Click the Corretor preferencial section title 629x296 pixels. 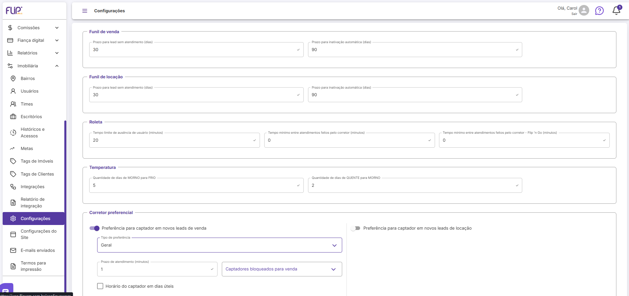pyautogui.click(x=111, y=213)
